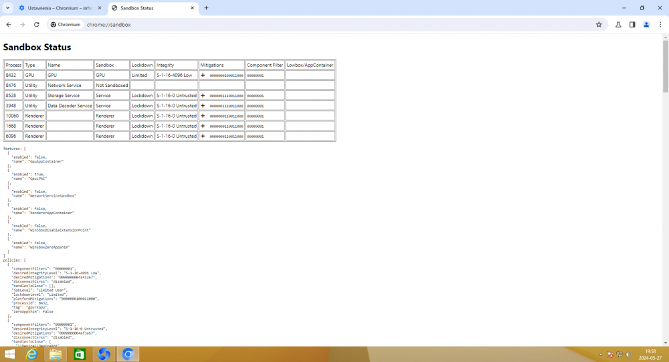Click the scrollbar down arrow
Viewport: 669px width, 362px height.
point(665,343)
